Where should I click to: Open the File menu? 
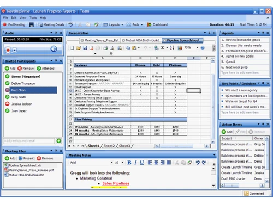5,18
